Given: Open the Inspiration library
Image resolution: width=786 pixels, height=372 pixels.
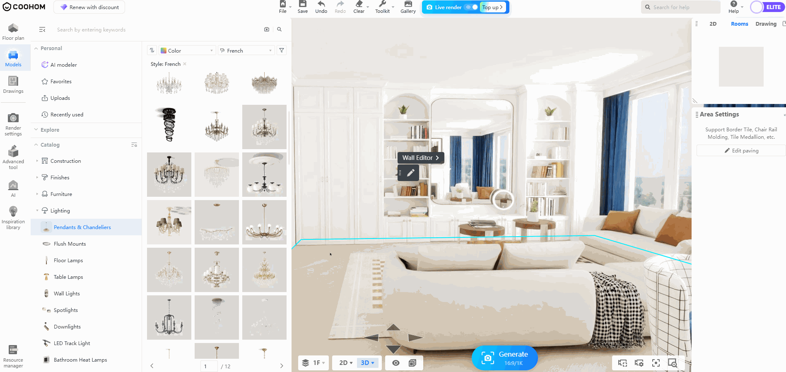Looking at the screenshot, I should click(13, 218).
